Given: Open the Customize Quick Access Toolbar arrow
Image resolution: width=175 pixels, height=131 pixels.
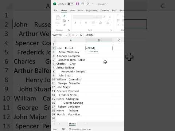Looking at the screenshot, I should 93,4.
